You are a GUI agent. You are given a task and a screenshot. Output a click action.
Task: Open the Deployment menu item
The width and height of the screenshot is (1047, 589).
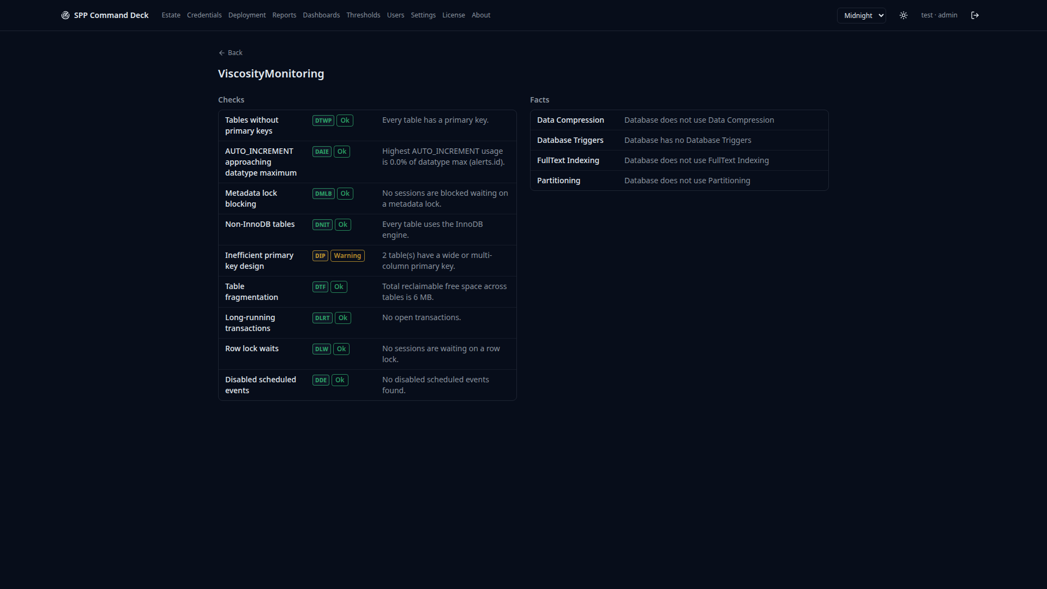247,15
